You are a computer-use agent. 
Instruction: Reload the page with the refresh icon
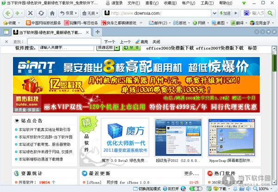coord(41,13)
